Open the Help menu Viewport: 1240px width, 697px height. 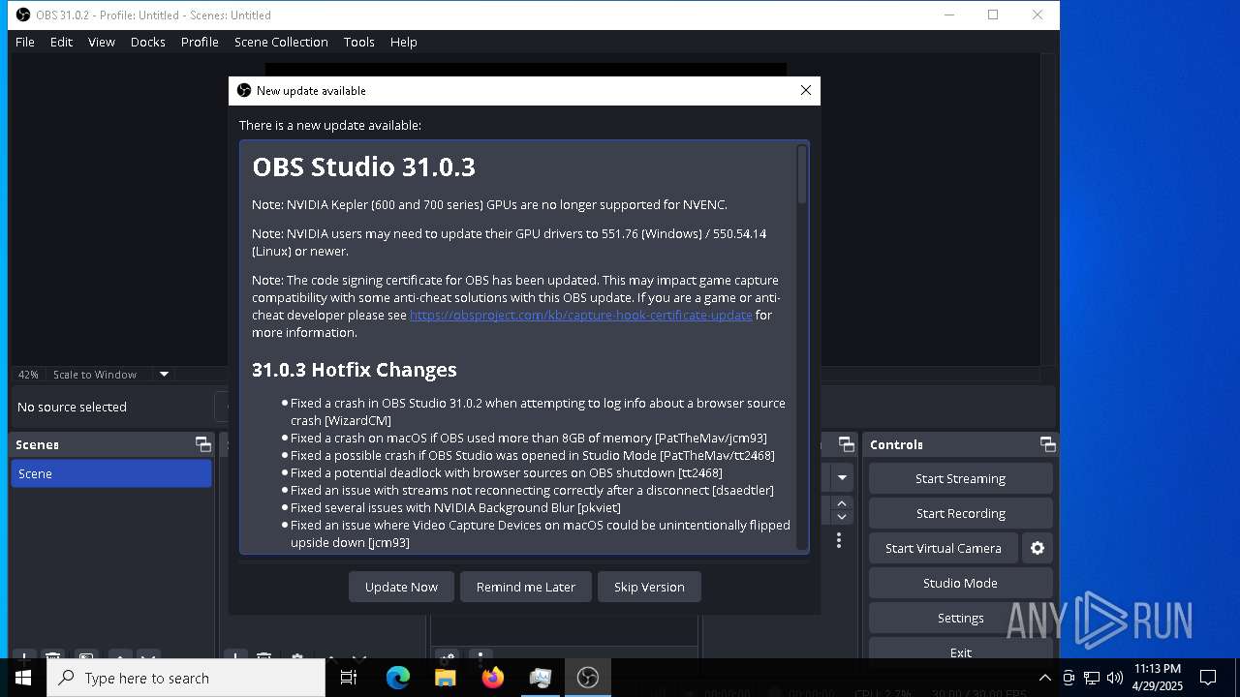pyautogui.click(x=404, y=42)
